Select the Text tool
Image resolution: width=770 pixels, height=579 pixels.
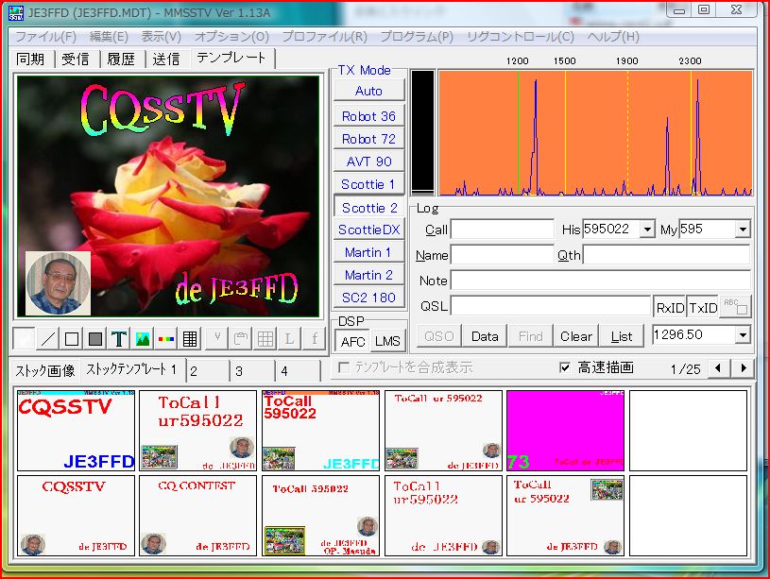tap(119, 338)
